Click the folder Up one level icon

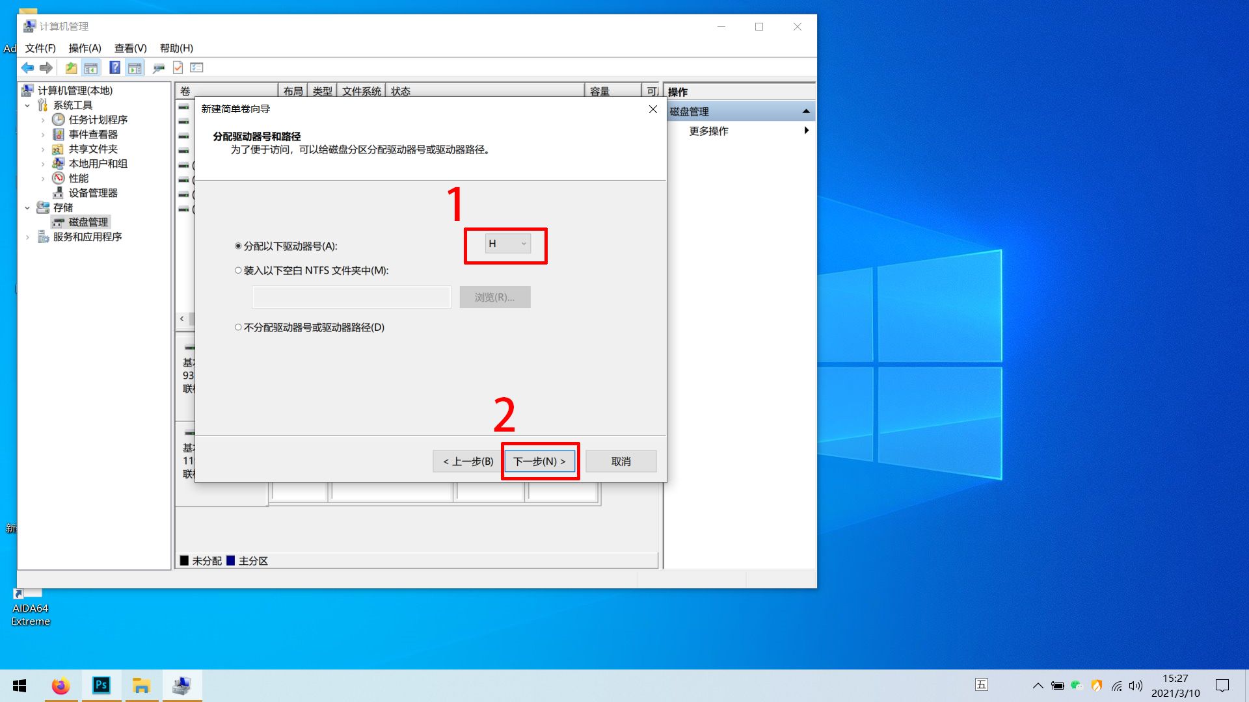[71, 68]
